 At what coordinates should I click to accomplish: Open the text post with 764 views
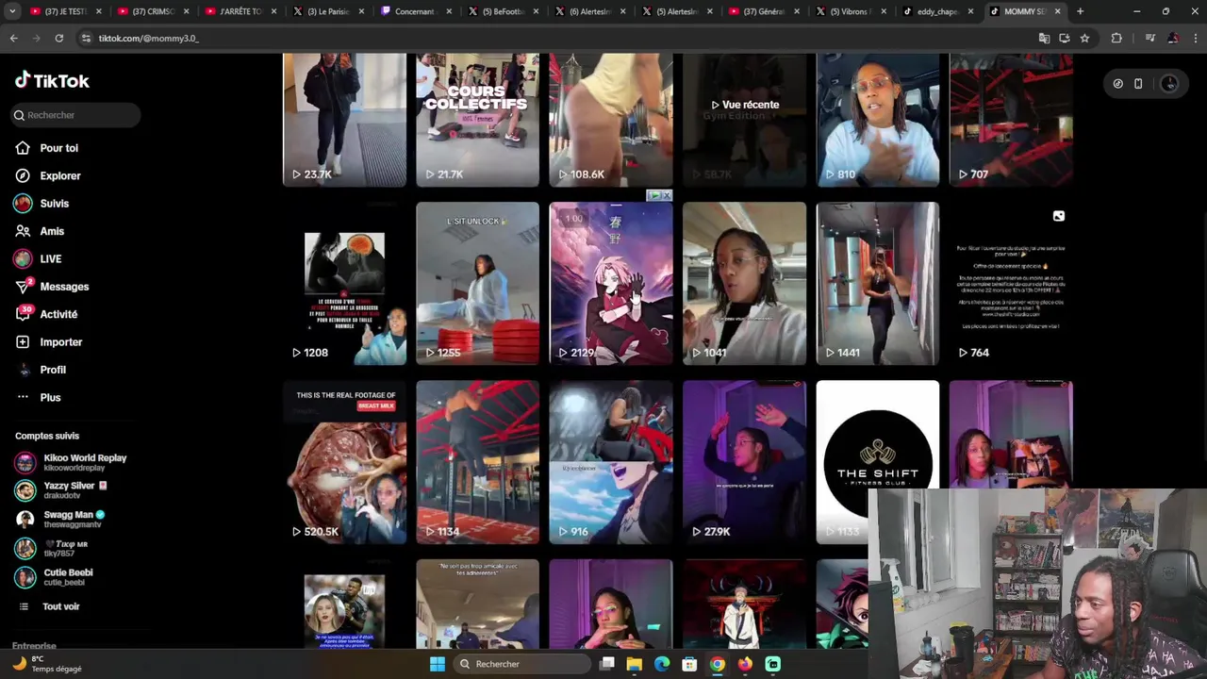click(x=1011, y=283)
